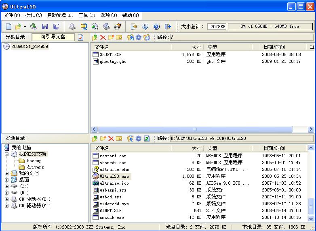Click the Burn CD/DVD Image icon
Image resolution: width=316 pixels, height=231 pixels.
tap(118, 26)
